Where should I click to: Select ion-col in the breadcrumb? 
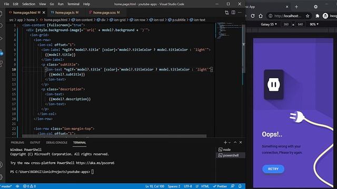pos(156,20)
